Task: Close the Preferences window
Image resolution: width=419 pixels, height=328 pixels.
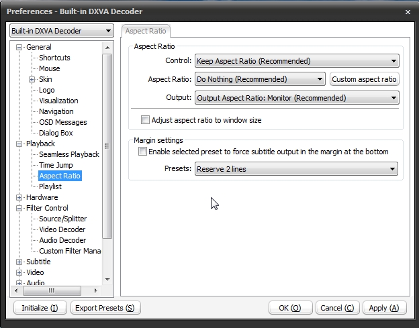Action: (x=408, y=11)
